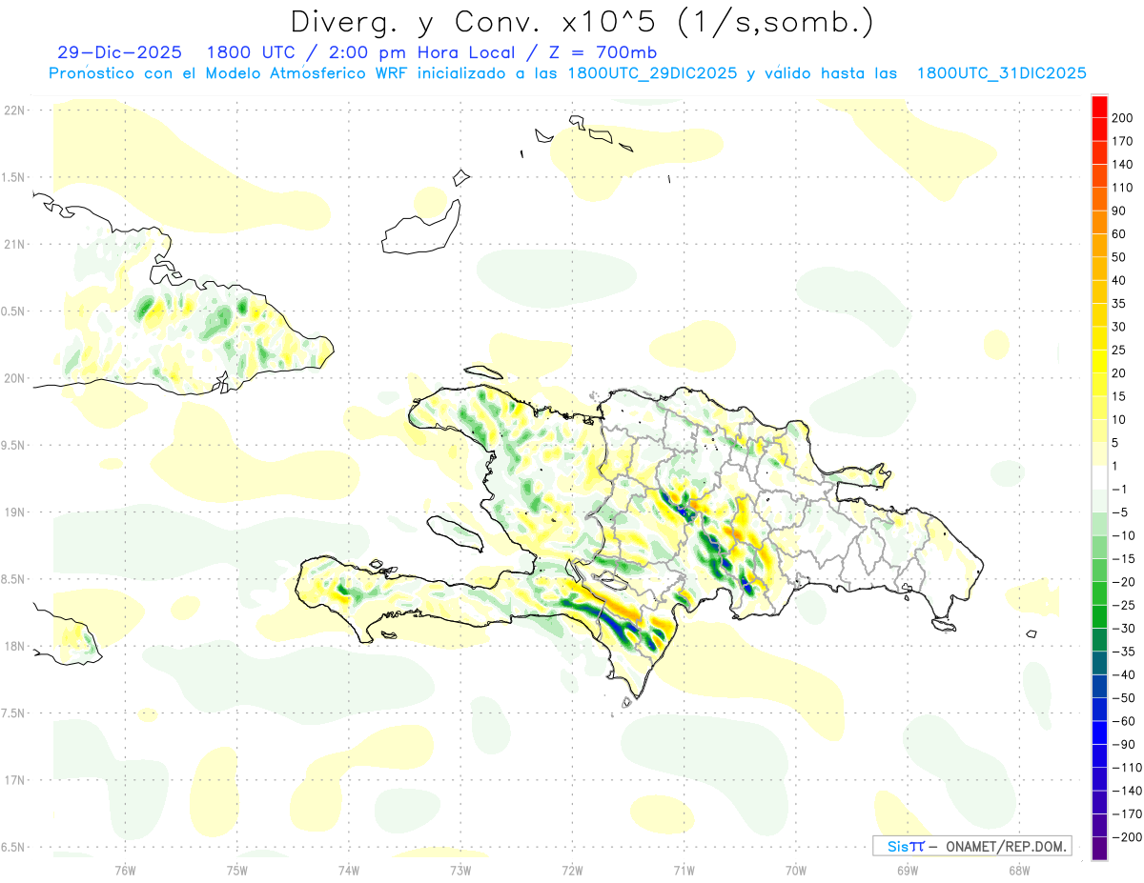Click the longitude label '71W'
Screen dimensions: 1144x883
tap(684, 870)
